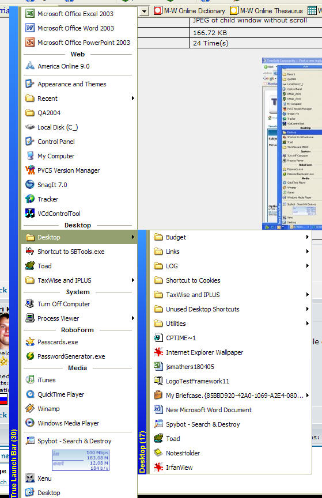Open M-W Online Thesaurus link
Image resolution: width=322 pixels, height=498 pixels.
[266, 11]
